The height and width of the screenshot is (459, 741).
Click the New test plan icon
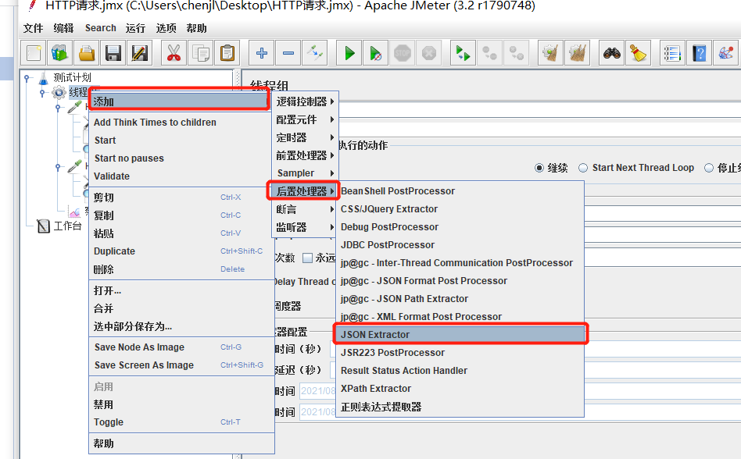coord(34,53)
